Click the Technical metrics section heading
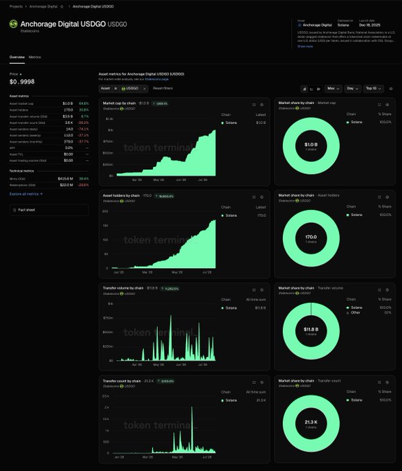Image resolution: width=402 pixels, height=471 pixels. (x=21, y=171)
